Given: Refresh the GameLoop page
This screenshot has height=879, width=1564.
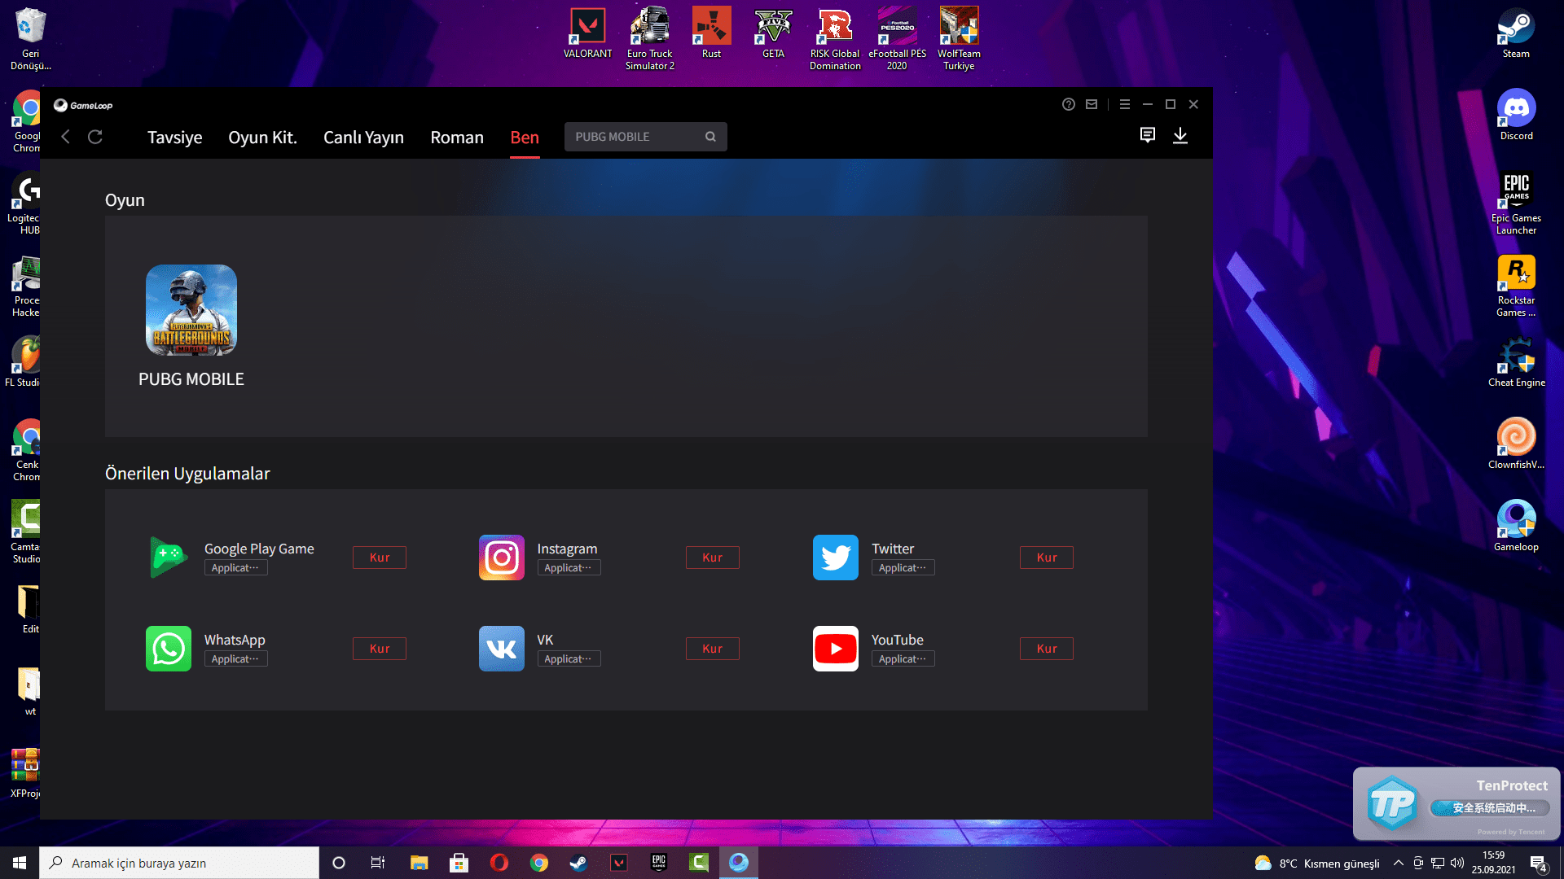Looking at the screenshot, I should [95, 137].
